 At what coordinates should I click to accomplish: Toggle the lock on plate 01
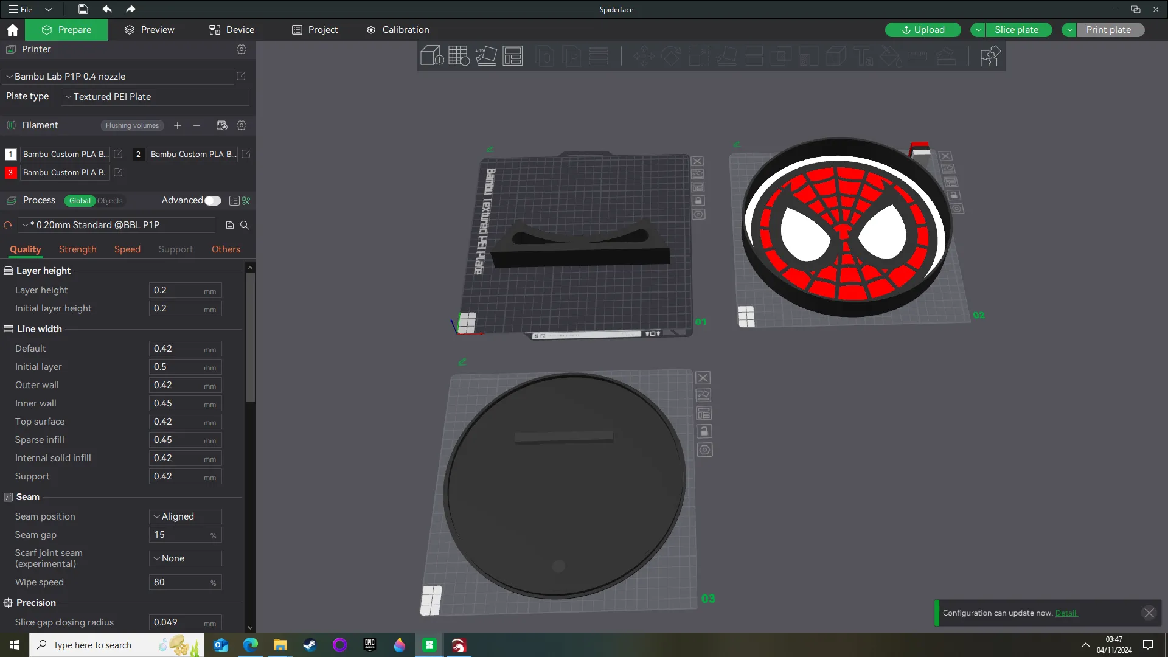pyautogui.click(x=698, y=201)
